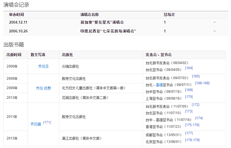Jump to citation [175-176]
231x148 pixels.
(192, 125)
